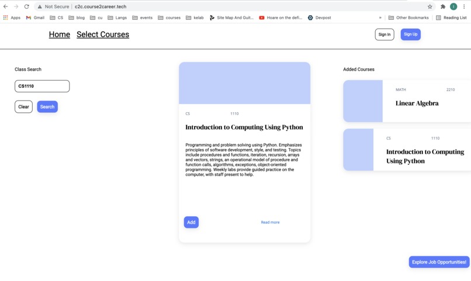Open the Gmail bookmark
471x281 pixels.
point(35,18)
